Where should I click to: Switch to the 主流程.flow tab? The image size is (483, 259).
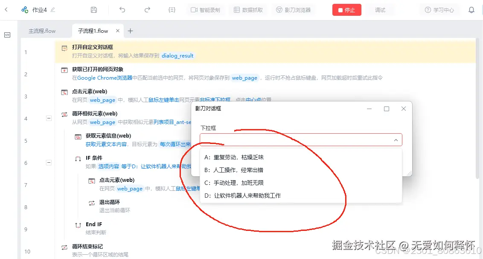pyautogui.click(x=42, y=31)
